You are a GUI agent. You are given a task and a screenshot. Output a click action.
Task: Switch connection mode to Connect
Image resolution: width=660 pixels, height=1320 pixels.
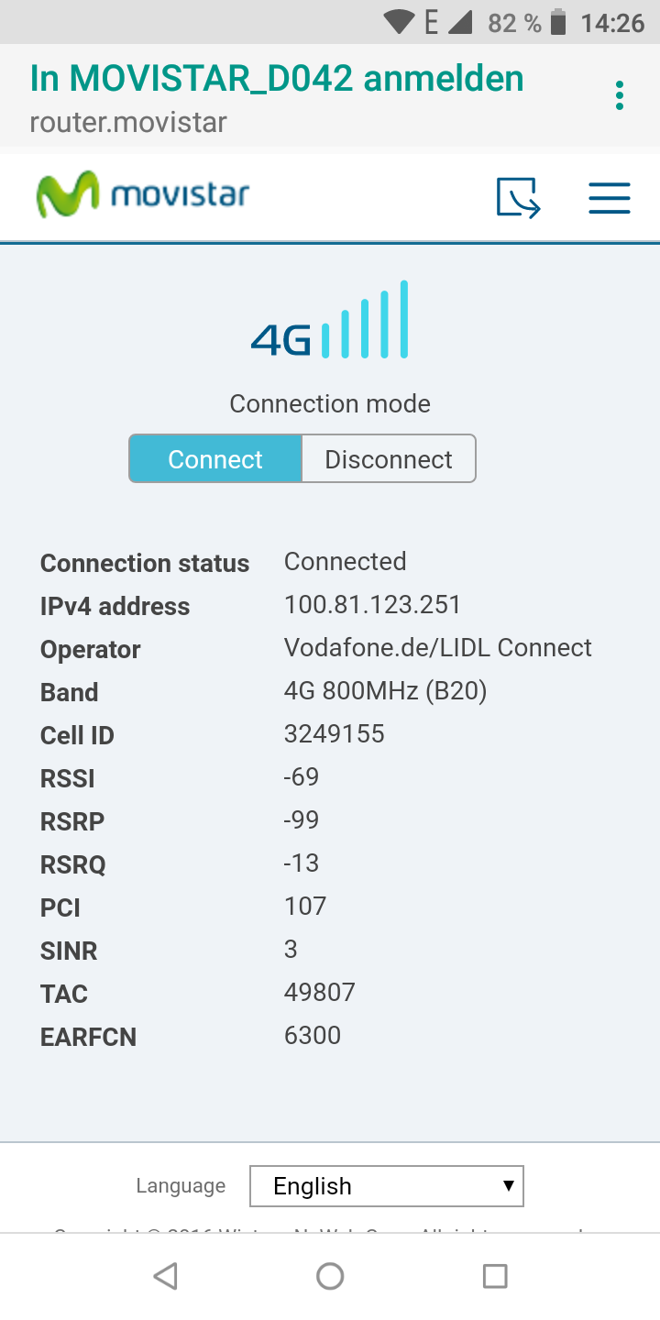(x=215, y=459)
